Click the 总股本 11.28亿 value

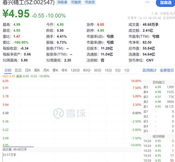(x=107, y=48)
